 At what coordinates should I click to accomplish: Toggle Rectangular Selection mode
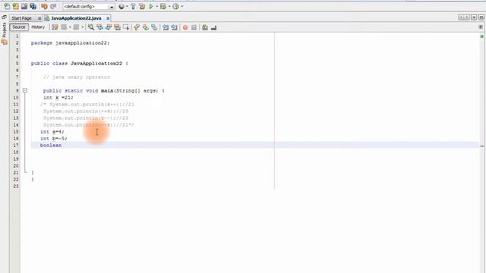[126, 27]
